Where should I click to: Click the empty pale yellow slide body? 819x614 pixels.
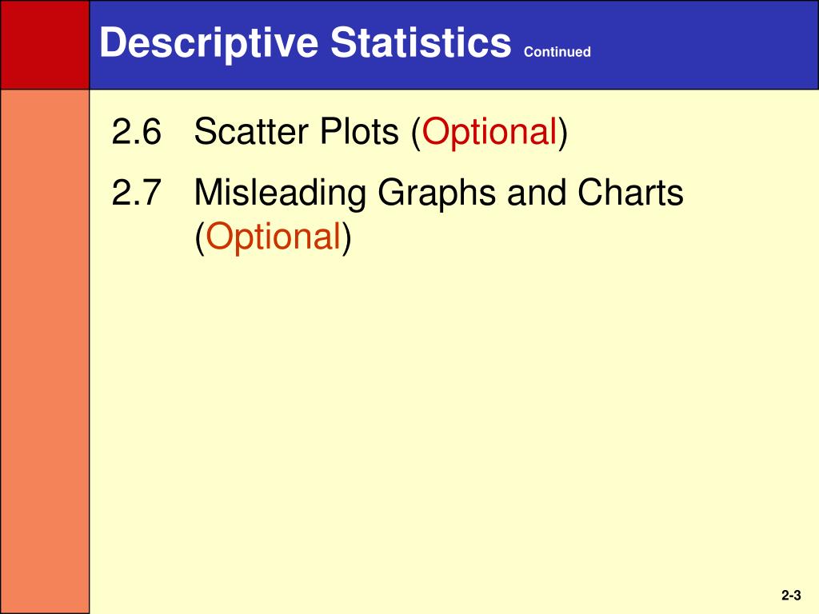point(453,417)
